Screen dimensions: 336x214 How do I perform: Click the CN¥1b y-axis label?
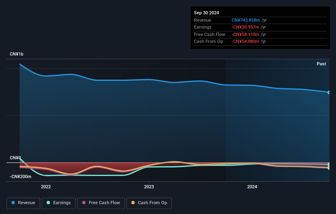(x=16, y=54)
